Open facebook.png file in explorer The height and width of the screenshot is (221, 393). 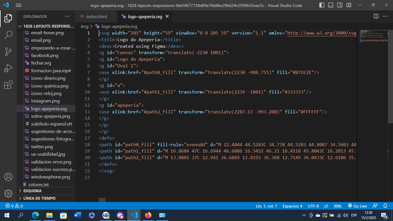click(x=45, y=56)
